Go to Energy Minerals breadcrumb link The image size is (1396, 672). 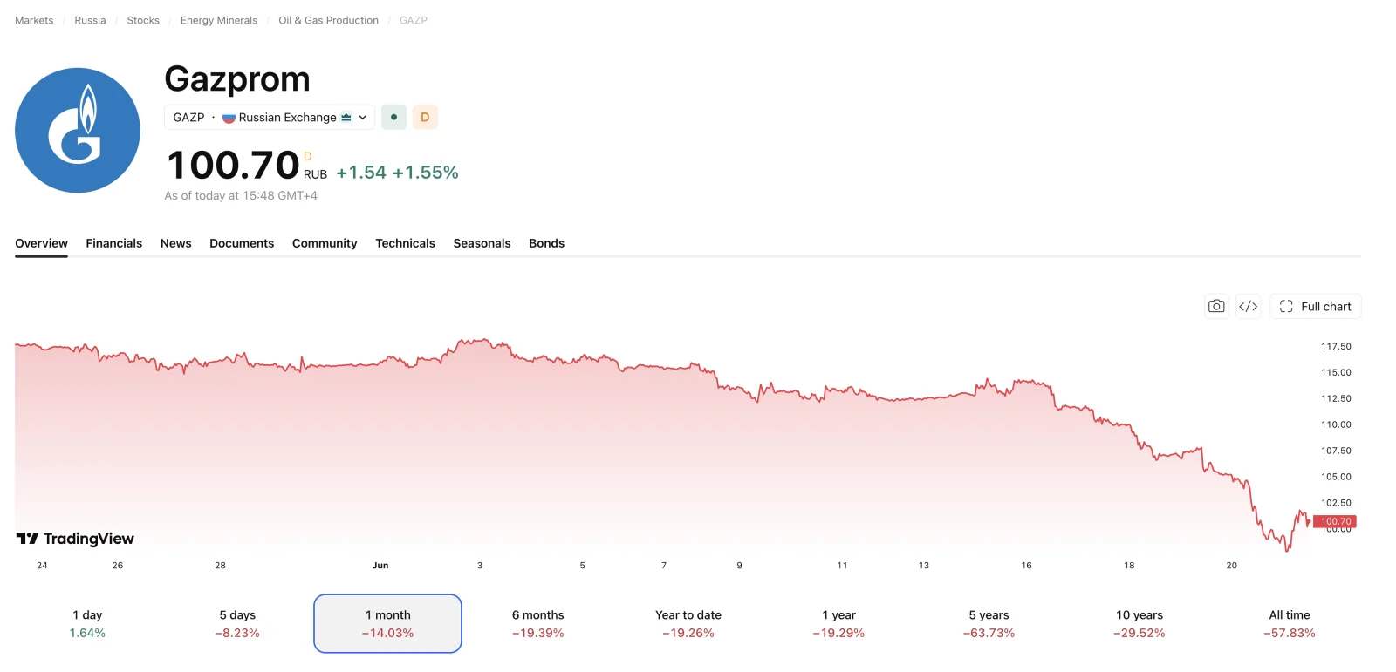point(219,20)
